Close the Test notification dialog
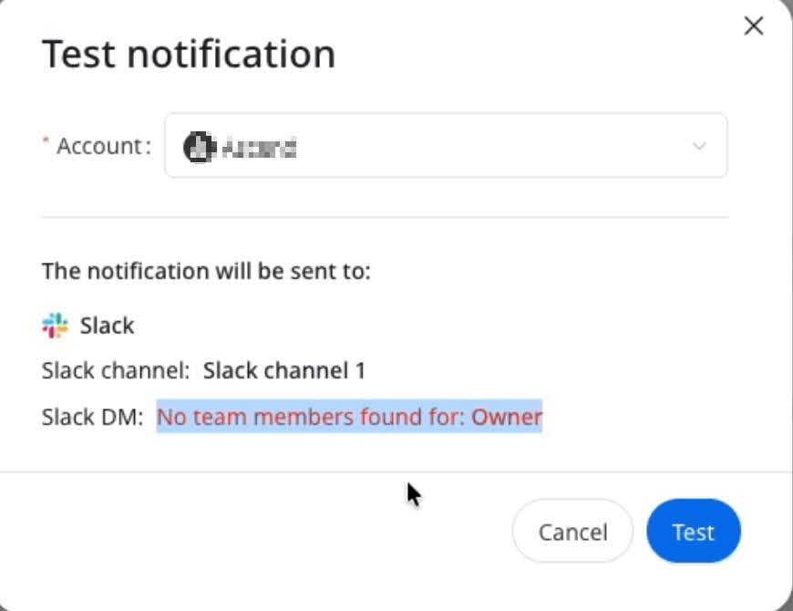Viewport: 793px width, 611px height. [x=754, y=26]
